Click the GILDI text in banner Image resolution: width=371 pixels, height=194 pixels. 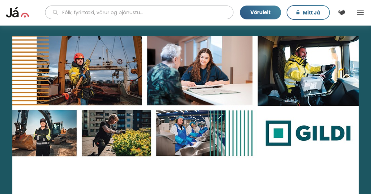pos(323,133)
